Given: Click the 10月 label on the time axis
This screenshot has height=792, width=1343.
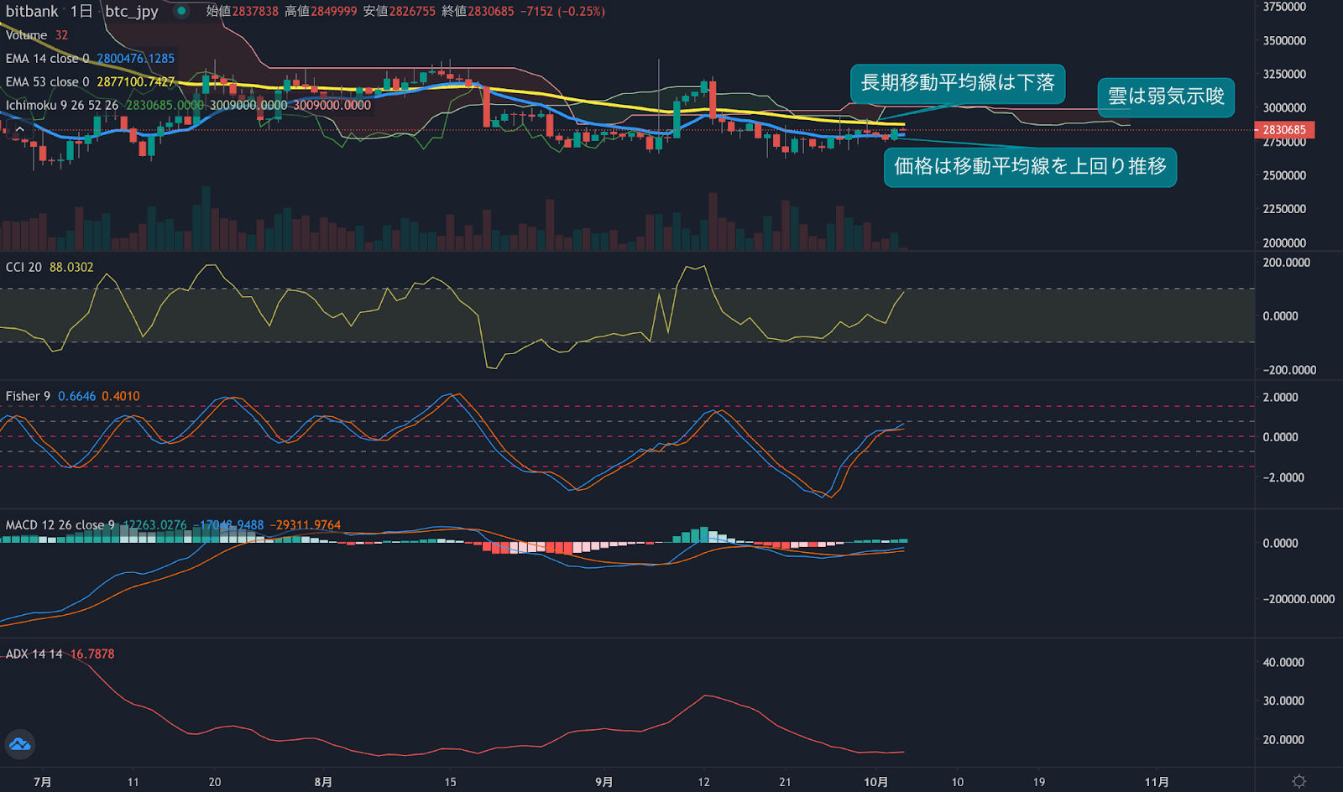Looking at the screenshot, I should click(x=878, y=781).
